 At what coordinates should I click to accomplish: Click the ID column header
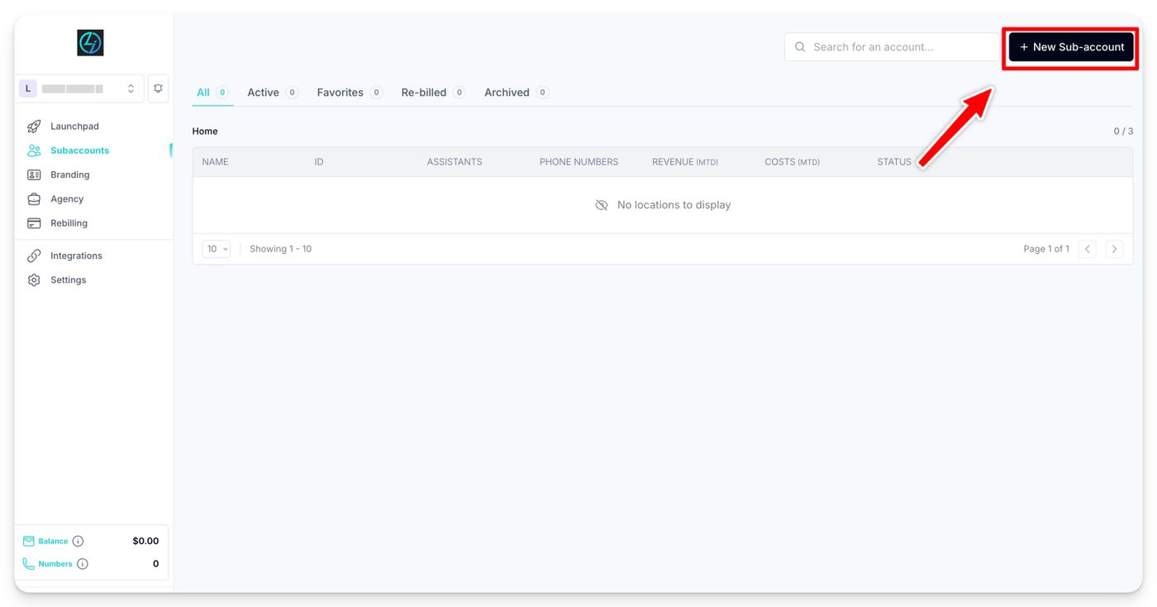pos(319,162)
